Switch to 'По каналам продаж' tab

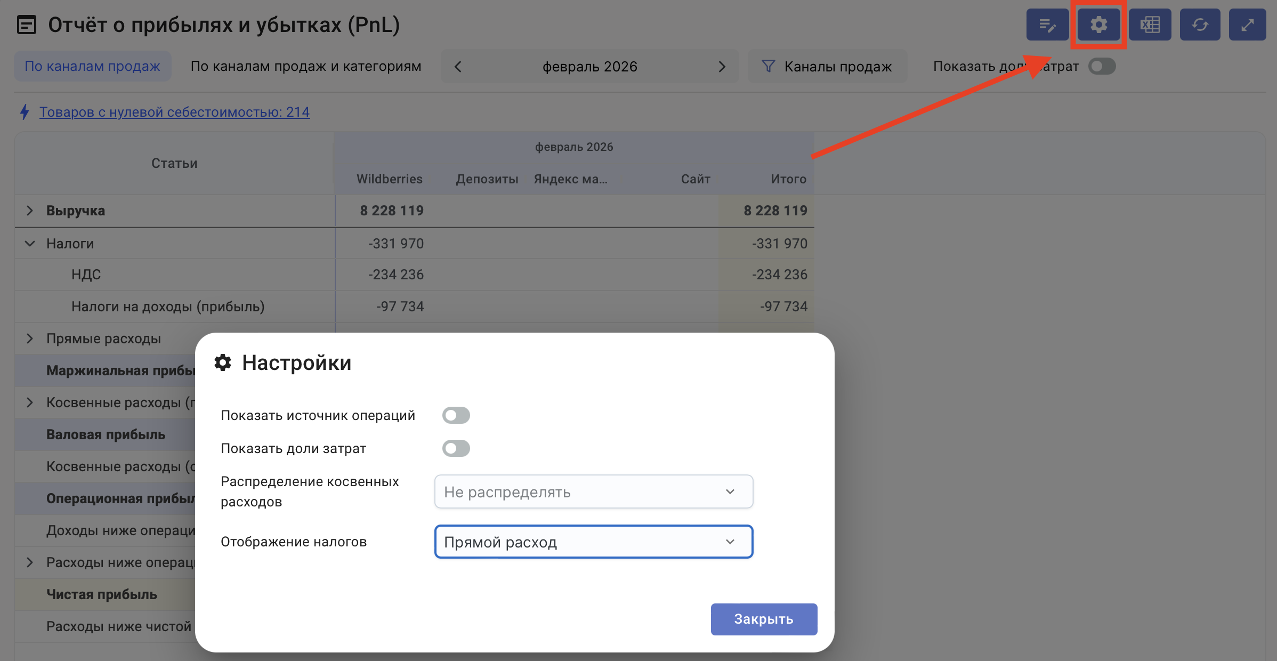(x=92, y=67)
